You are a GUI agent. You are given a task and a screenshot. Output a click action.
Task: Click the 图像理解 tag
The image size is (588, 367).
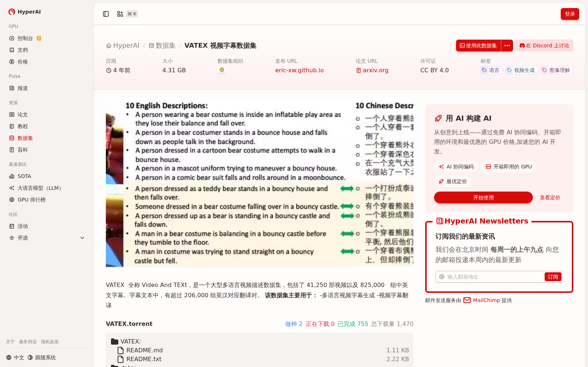[557, 70]
